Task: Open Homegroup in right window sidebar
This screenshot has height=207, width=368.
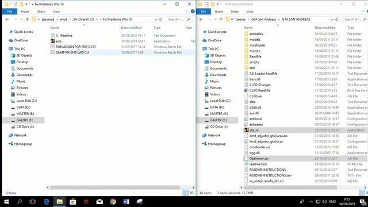Action: coord(216,144)
